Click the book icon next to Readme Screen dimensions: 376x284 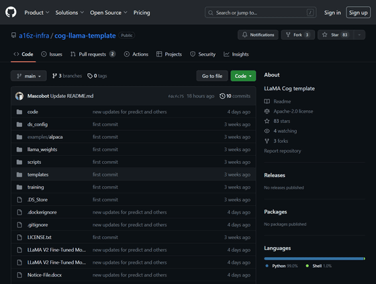coord(267,101)
